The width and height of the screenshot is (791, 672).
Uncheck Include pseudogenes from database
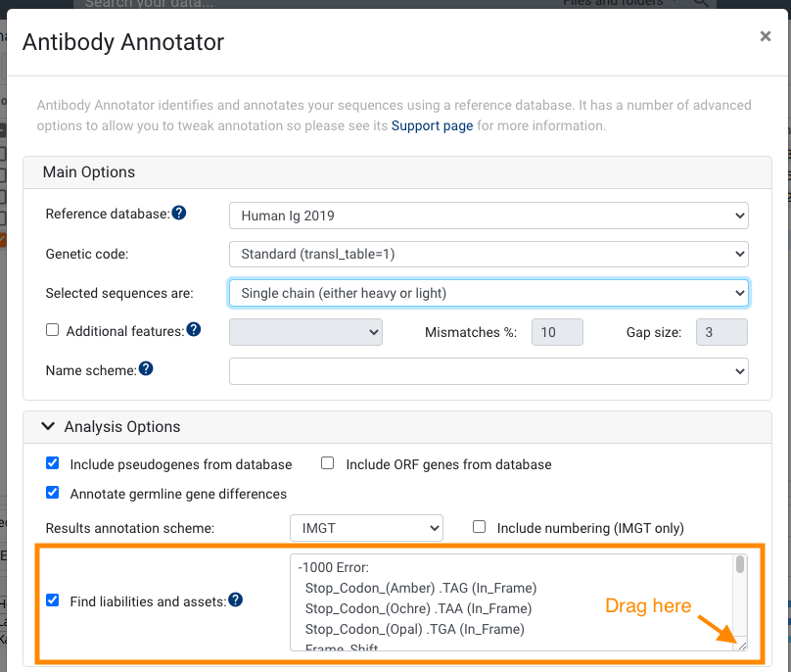pos(53,463)
